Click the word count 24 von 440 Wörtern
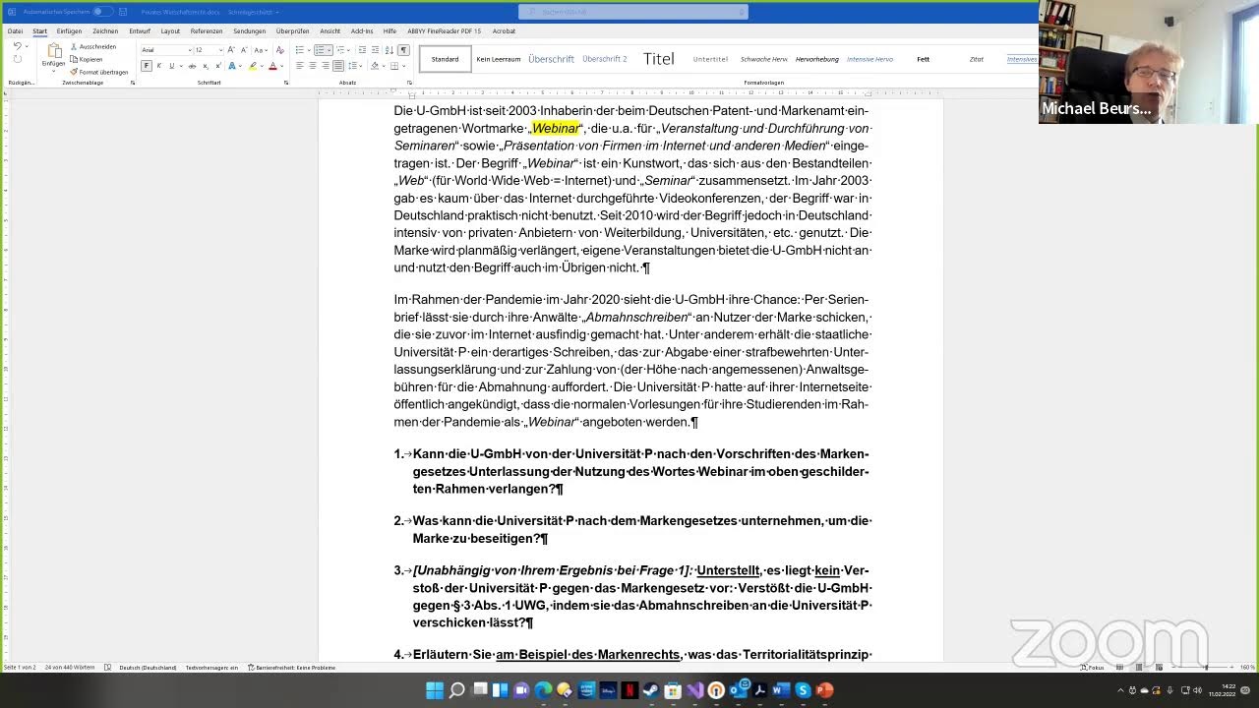This screenshot has height=708, width=1259. pos(71,668)
